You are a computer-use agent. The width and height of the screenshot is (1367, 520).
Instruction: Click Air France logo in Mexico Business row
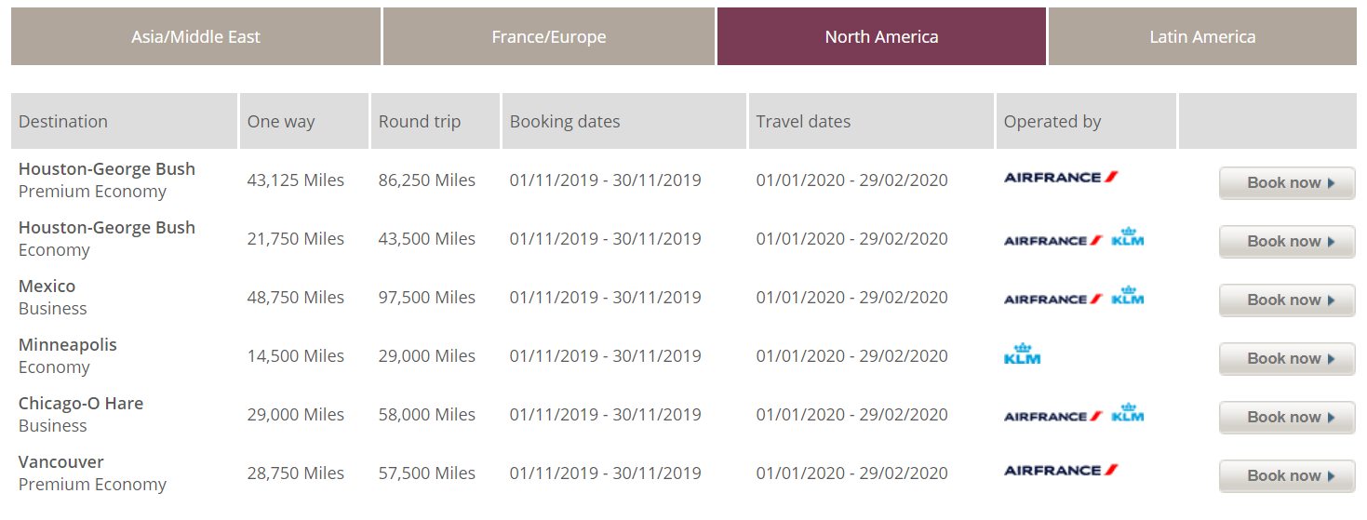tap(1052, 299)
